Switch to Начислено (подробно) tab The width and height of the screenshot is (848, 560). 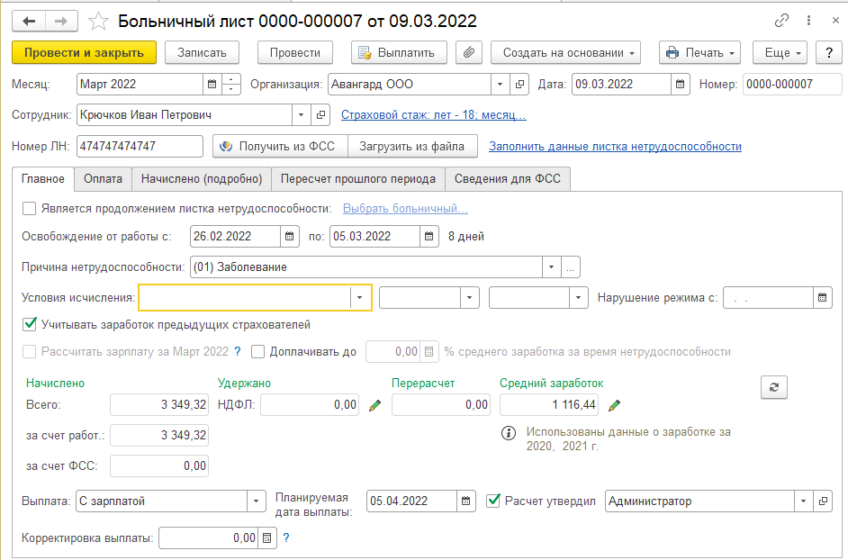coord(202,179)
